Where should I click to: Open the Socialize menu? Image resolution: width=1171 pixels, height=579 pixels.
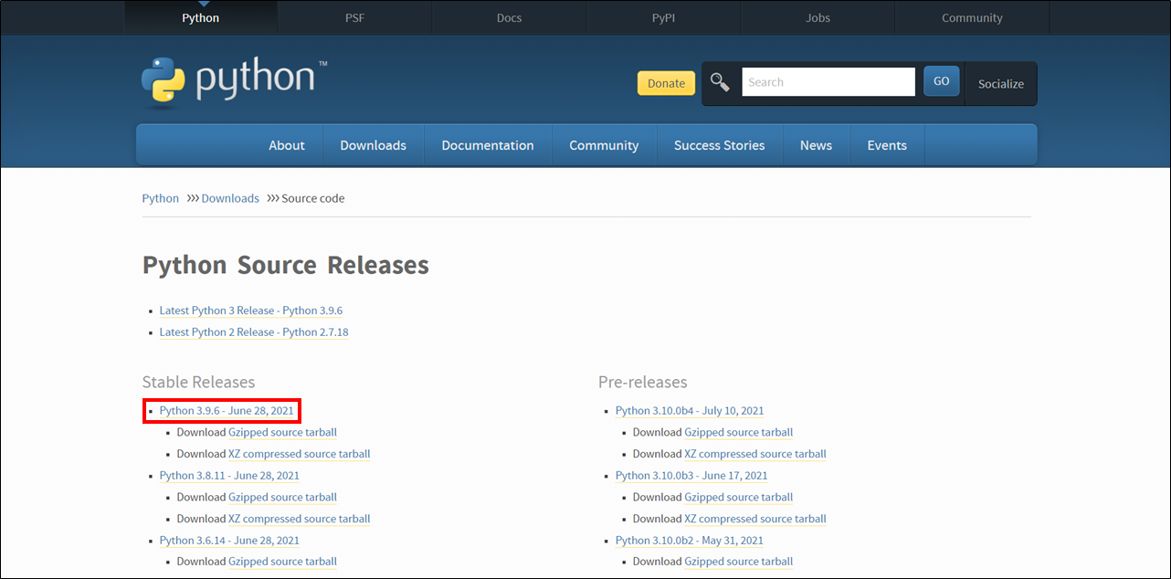(1001, 83)
